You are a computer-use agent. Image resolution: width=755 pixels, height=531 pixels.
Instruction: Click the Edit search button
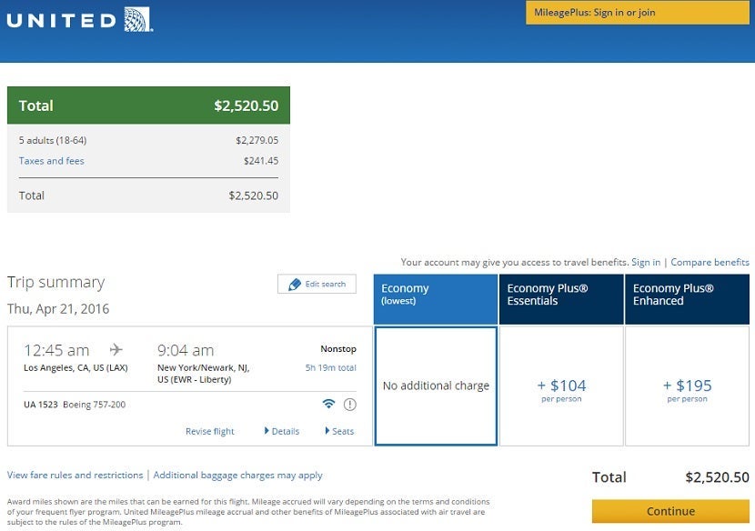click(x=317, y=284)
